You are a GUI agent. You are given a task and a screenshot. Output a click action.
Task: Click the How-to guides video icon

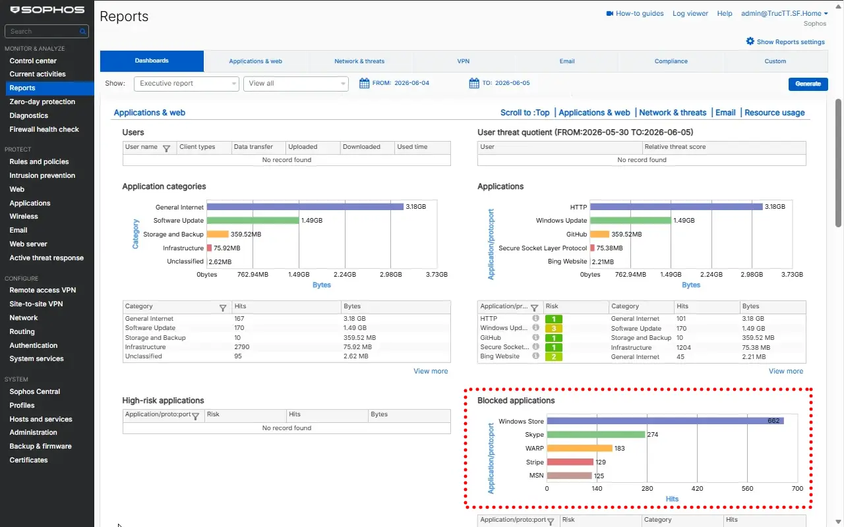[x=610, y=13]
